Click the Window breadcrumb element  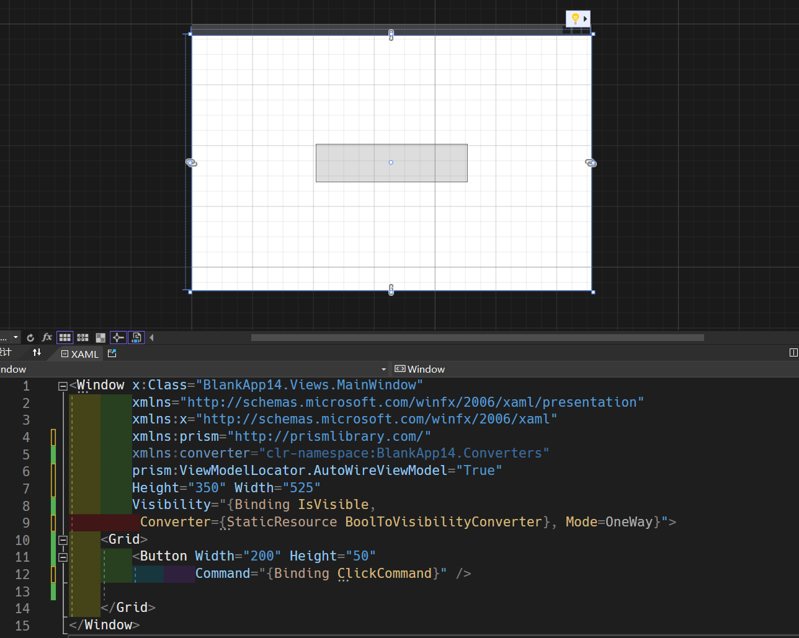pos(428,369)
